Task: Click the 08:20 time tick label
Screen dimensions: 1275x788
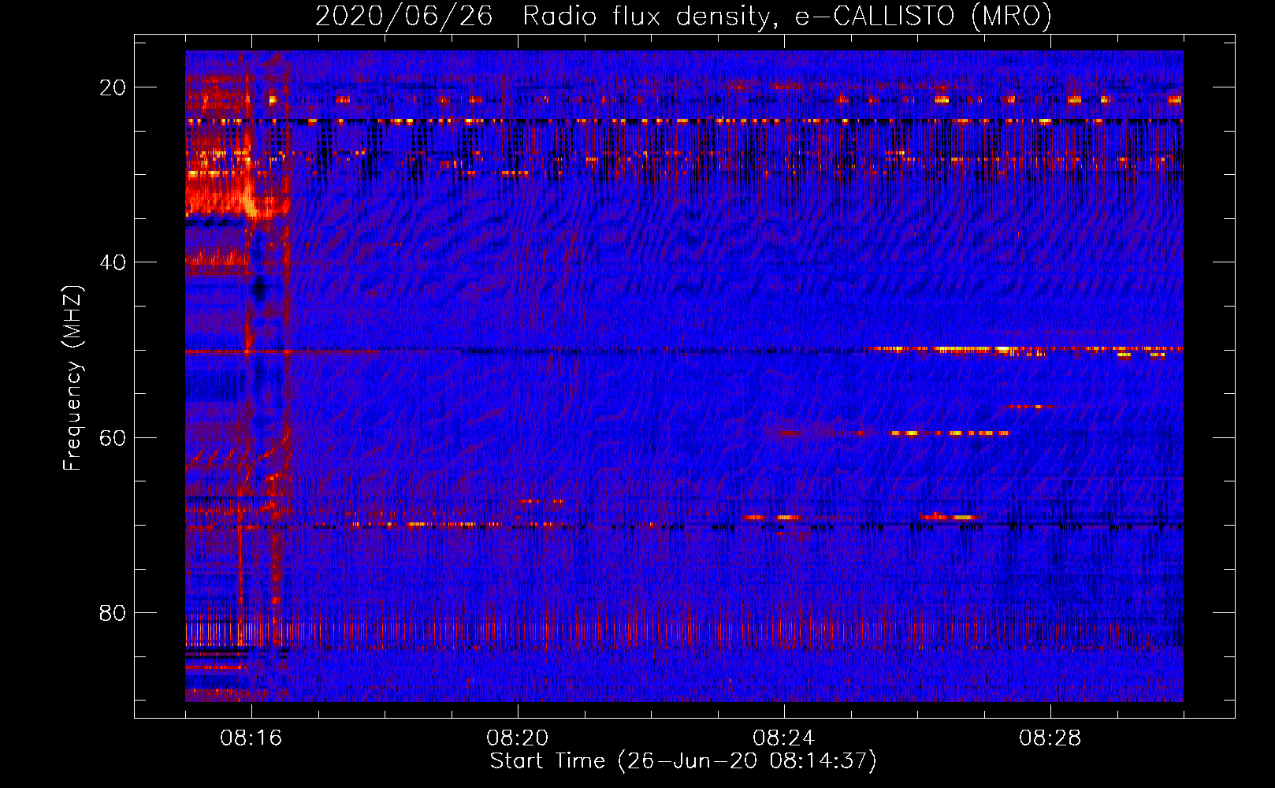Action: tap(518, 738)
